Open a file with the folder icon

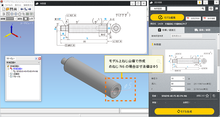8,9
